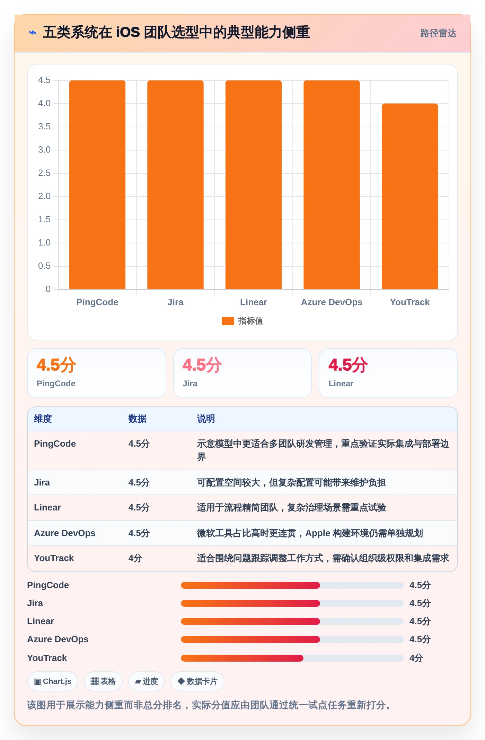Click the YouTrack bar in the chart
Screen dimensions: 485x740
tap(410, 196)
